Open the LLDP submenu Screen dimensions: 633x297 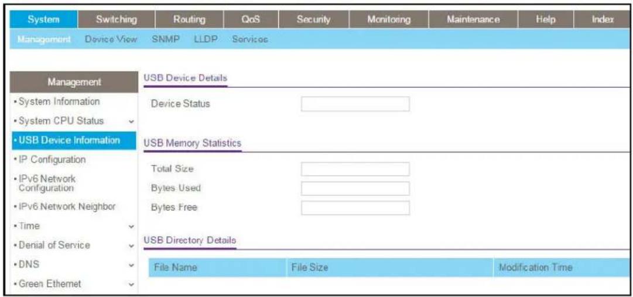(x=205, y=39)
